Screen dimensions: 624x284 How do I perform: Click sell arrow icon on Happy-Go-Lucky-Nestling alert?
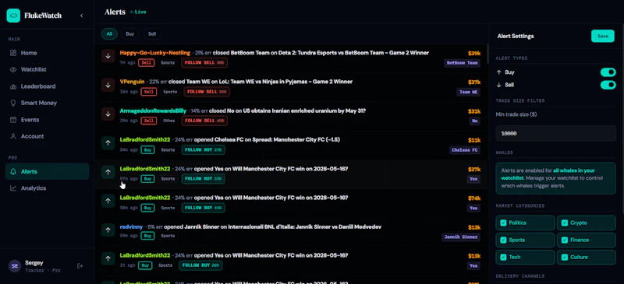(x=108, y=56)
